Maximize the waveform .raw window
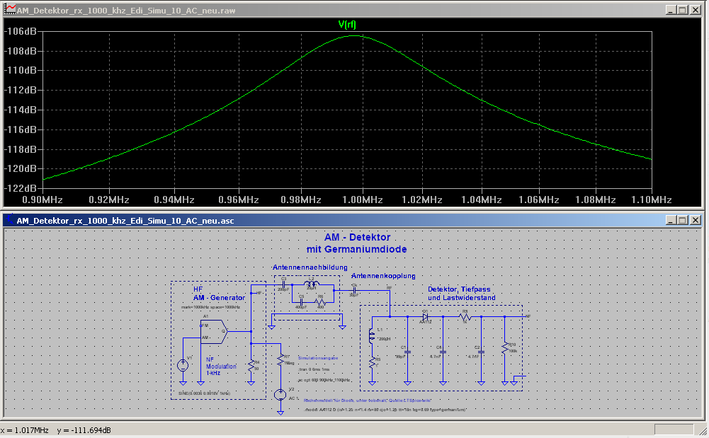 click(683, 10)
